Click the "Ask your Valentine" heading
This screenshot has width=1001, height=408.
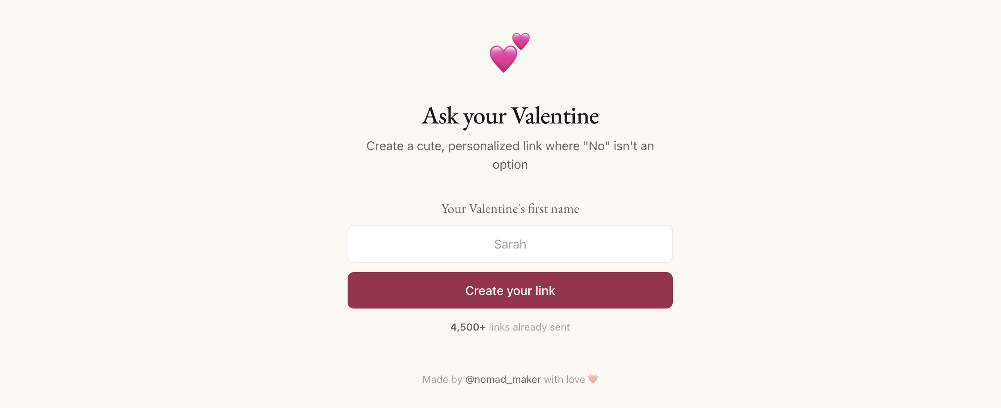(x=510, y=115)
